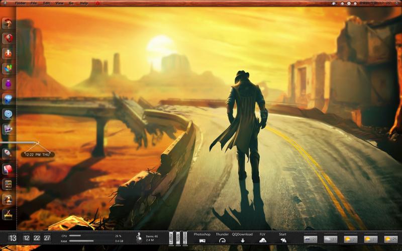This screenshot has width=402, height=251.
Task: Click the RAM '0.4 GB' reading
Action: (119, 241)
